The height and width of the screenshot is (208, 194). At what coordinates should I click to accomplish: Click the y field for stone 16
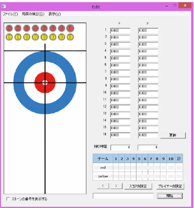148,135
